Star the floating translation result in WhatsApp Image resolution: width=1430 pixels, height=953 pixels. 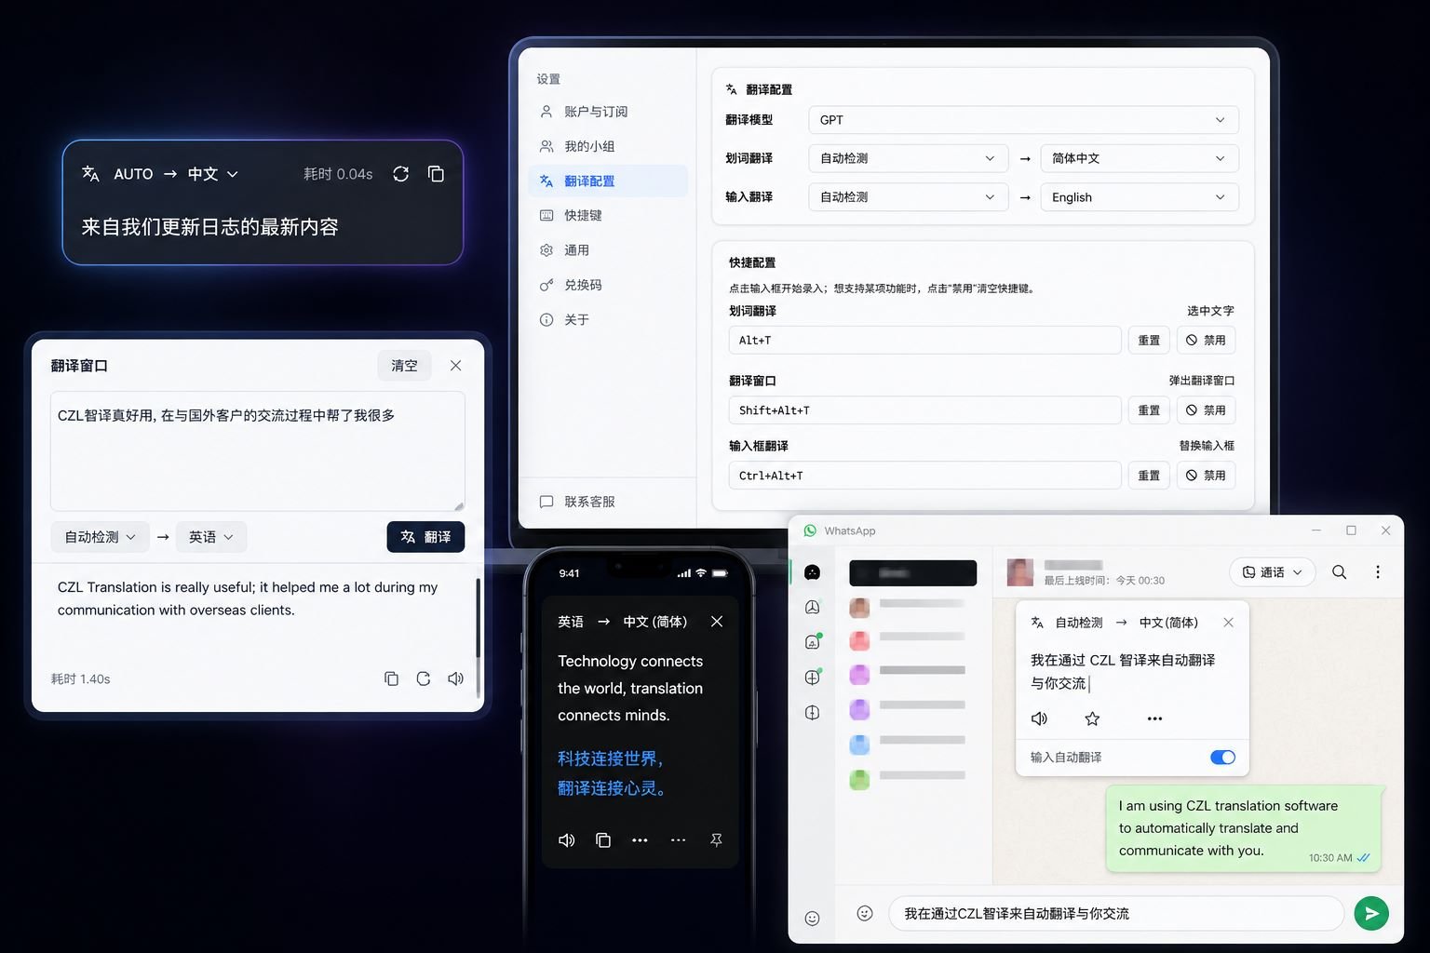(1091, 718)
